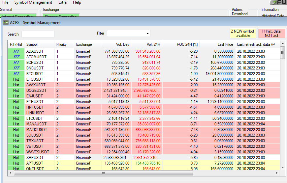The height and width of the screenshot is (183, 287).
Task: Sort by the Symbol column header
Action: tap(39, 44)
